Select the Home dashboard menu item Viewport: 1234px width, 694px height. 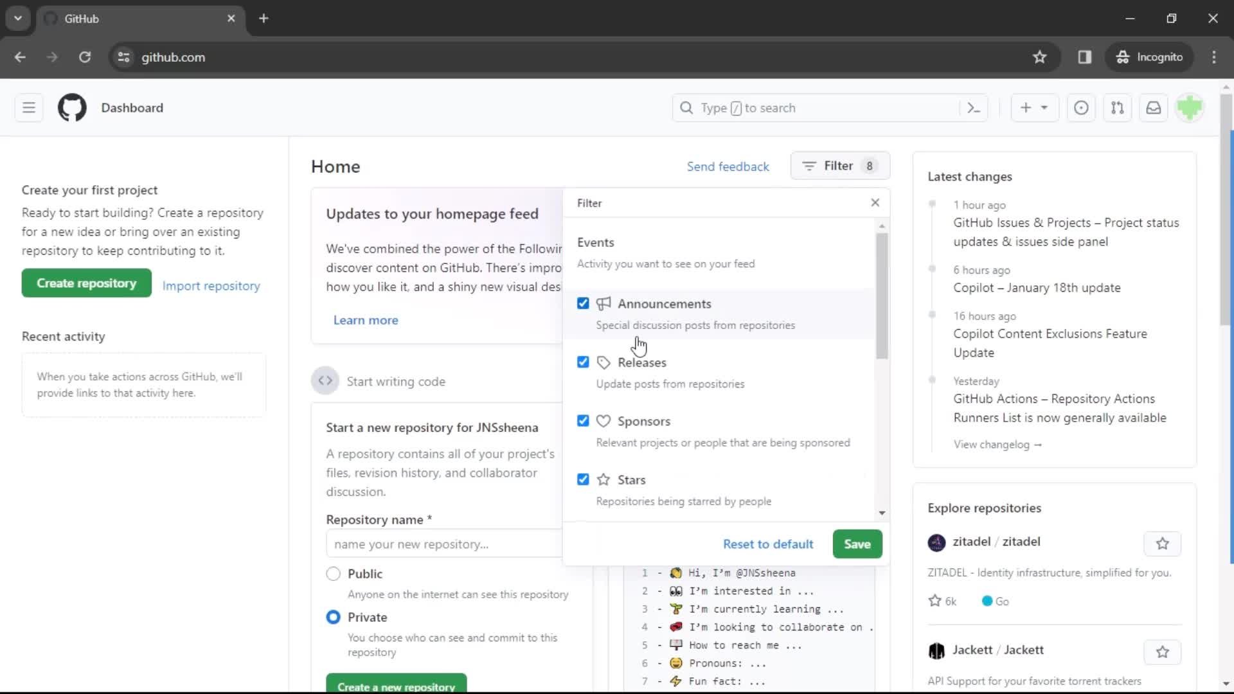pyautogui.click(x=335, y=166)
